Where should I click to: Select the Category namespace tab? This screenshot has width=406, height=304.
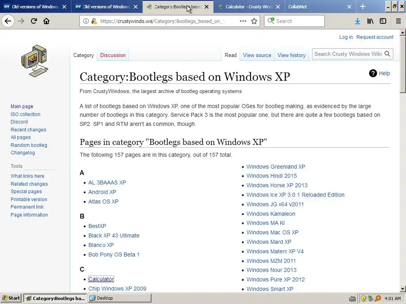tap(83, 55)
